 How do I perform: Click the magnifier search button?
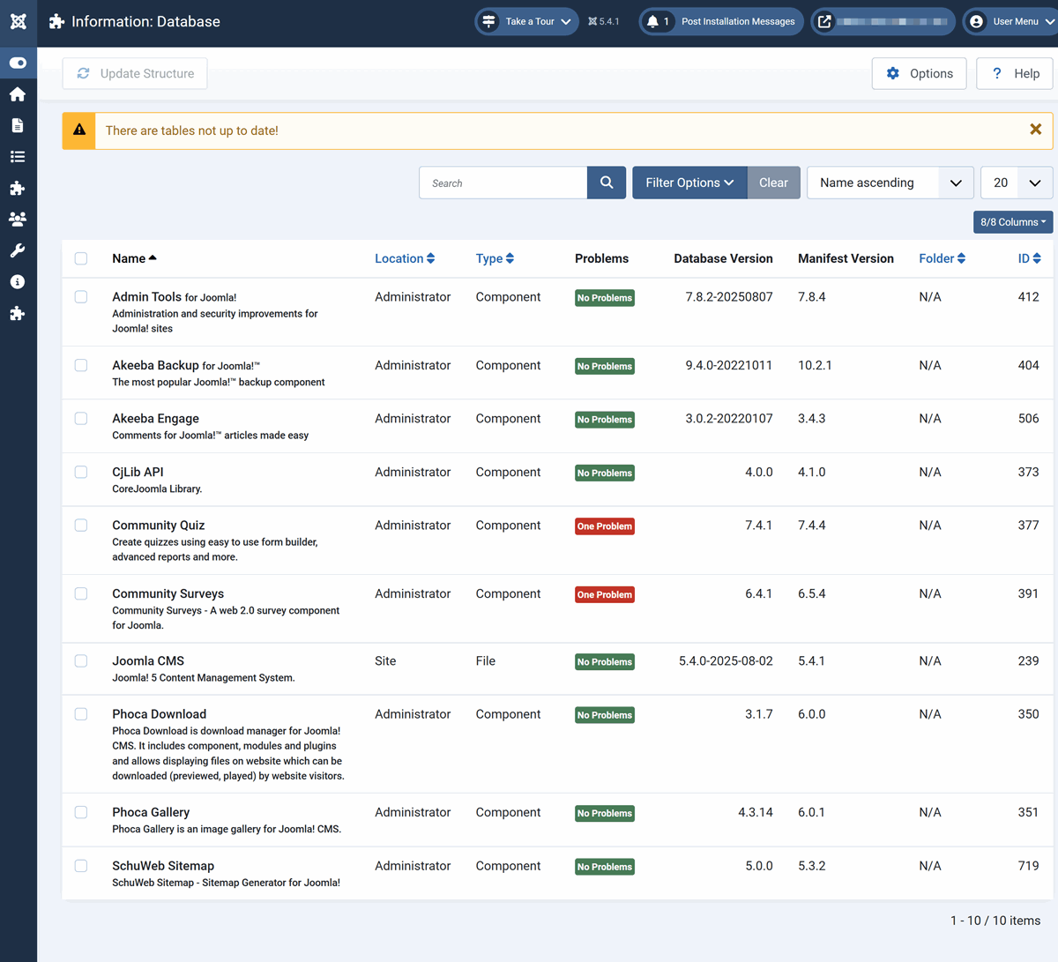[x=607, y=183]
